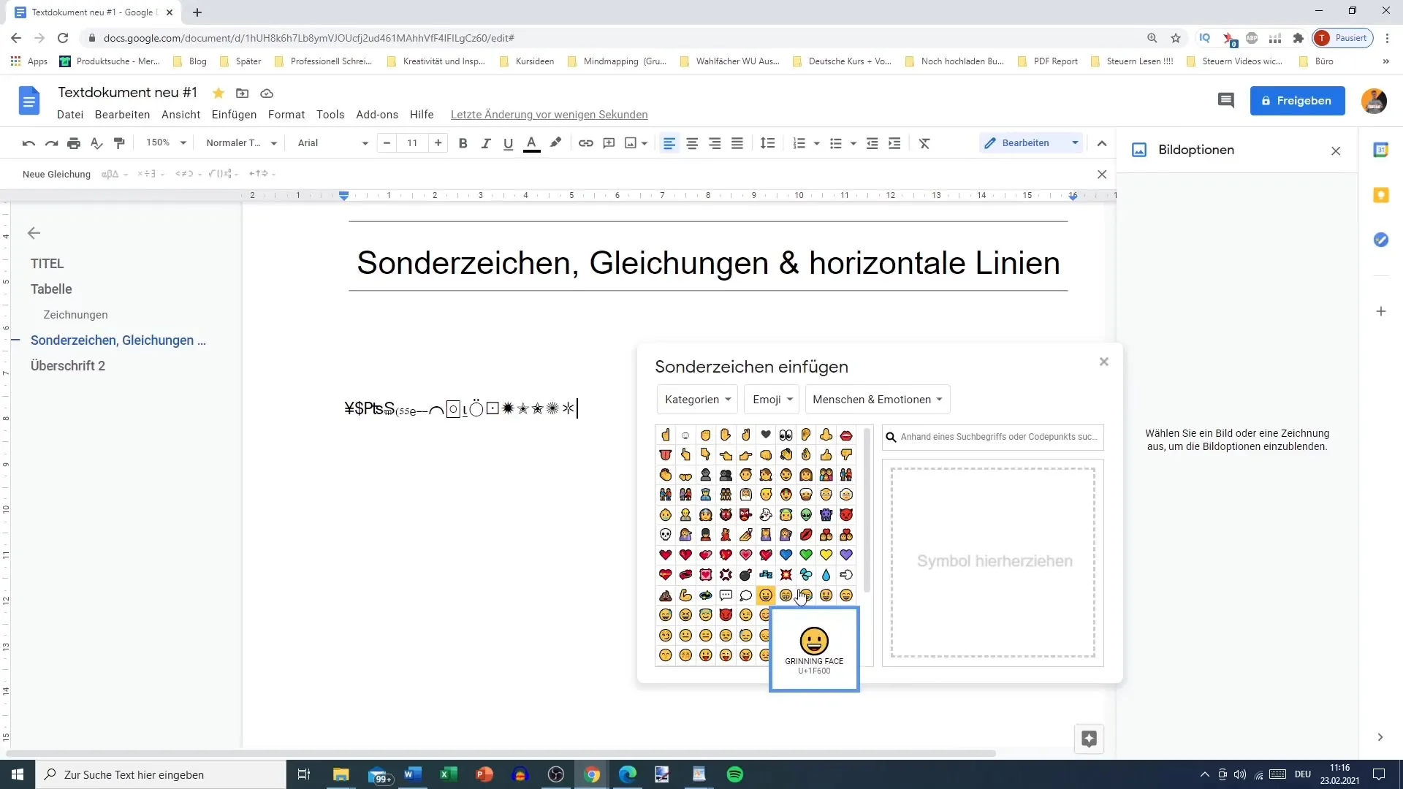Open Excel from the taskbar
Image resolution: width=1403 pixels, height=789 pixels.
point(448,774)
